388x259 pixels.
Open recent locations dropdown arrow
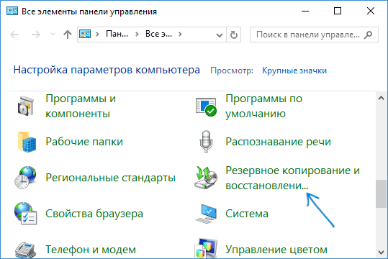tap(53, 34)
